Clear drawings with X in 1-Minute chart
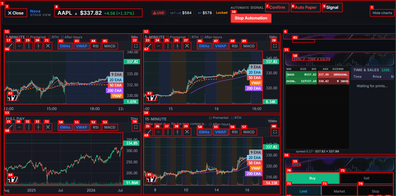Image resolution: width=396 pixels, height=196 pixels. (x=48, y=46)
